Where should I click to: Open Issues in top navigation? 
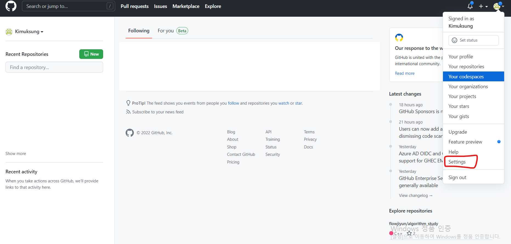pyautogui.click(x=160, y=6)
